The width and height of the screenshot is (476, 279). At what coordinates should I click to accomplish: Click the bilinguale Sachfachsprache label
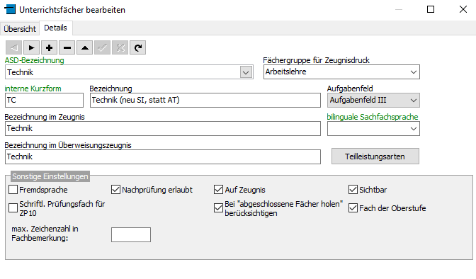click(373, 117)
